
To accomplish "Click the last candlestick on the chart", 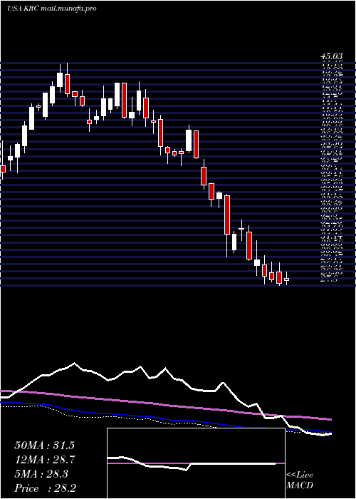I will [x=286, y=279].
